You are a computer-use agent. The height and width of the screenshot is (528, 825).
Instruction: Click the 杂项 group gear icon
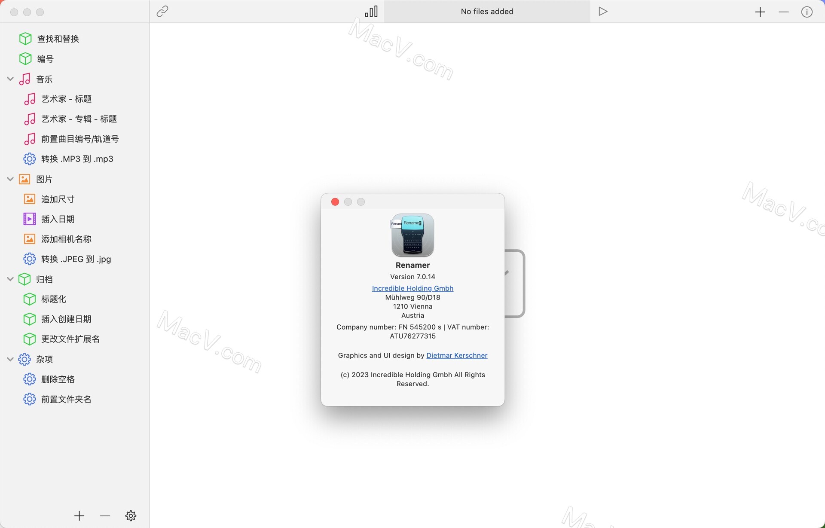[24, 359]
